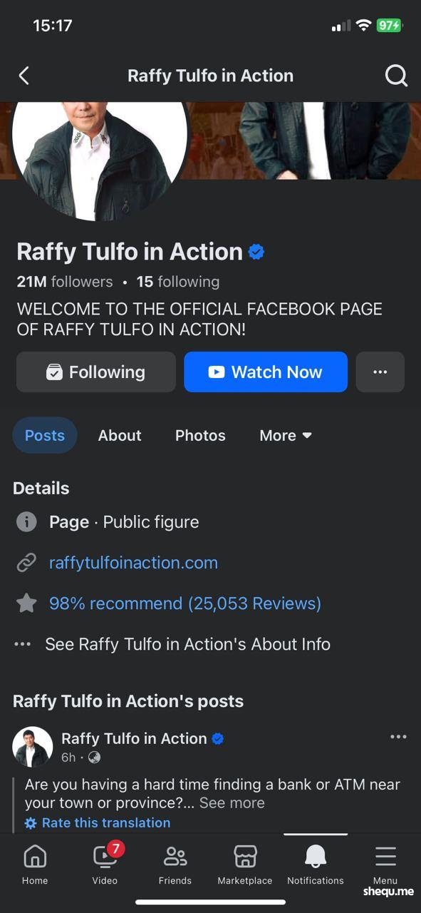
Task: Open 98% recommend reviews link
Action: (185, 603)
